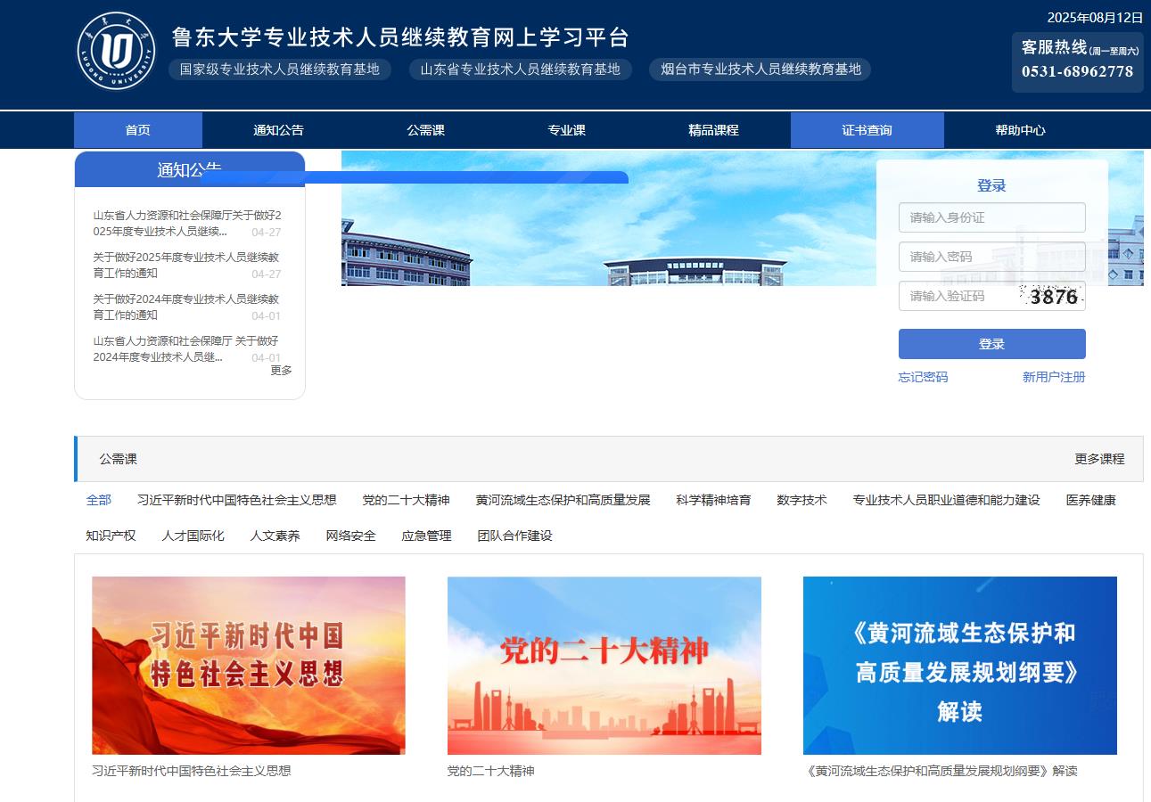
Task: Open 更多课程 to see all courses
Action: click(1099, 459)
